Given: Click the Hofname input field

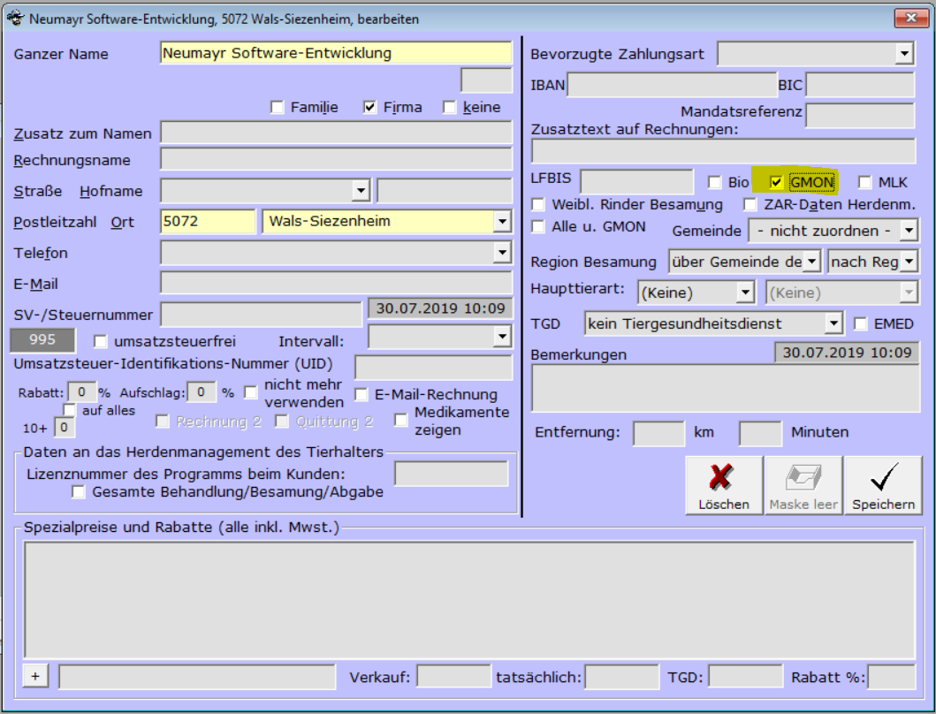Looking at the screenshot, I should tap(445, 191).
